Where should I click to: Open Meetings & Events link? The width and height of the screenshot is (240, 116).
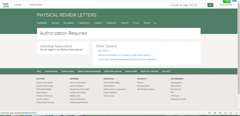click(x=178, y=99)
